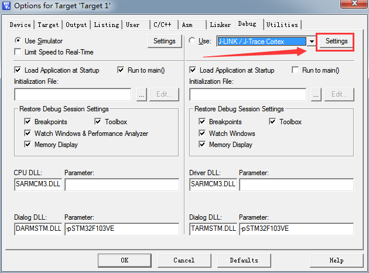
Task: Switch to the Target tab
Action: 48,25
